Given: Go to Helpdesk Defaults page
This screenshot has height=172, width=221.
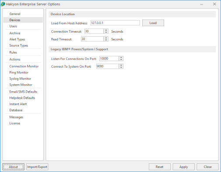Looking at the screenshot, I should point(22,98).
